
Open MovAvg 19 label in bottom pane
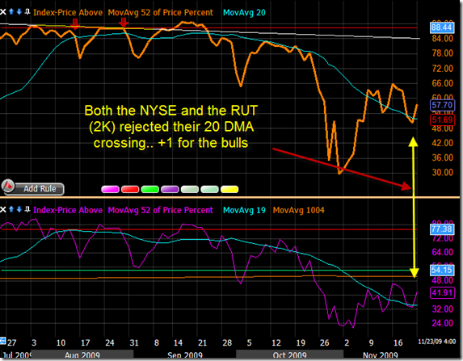point(244,210)
